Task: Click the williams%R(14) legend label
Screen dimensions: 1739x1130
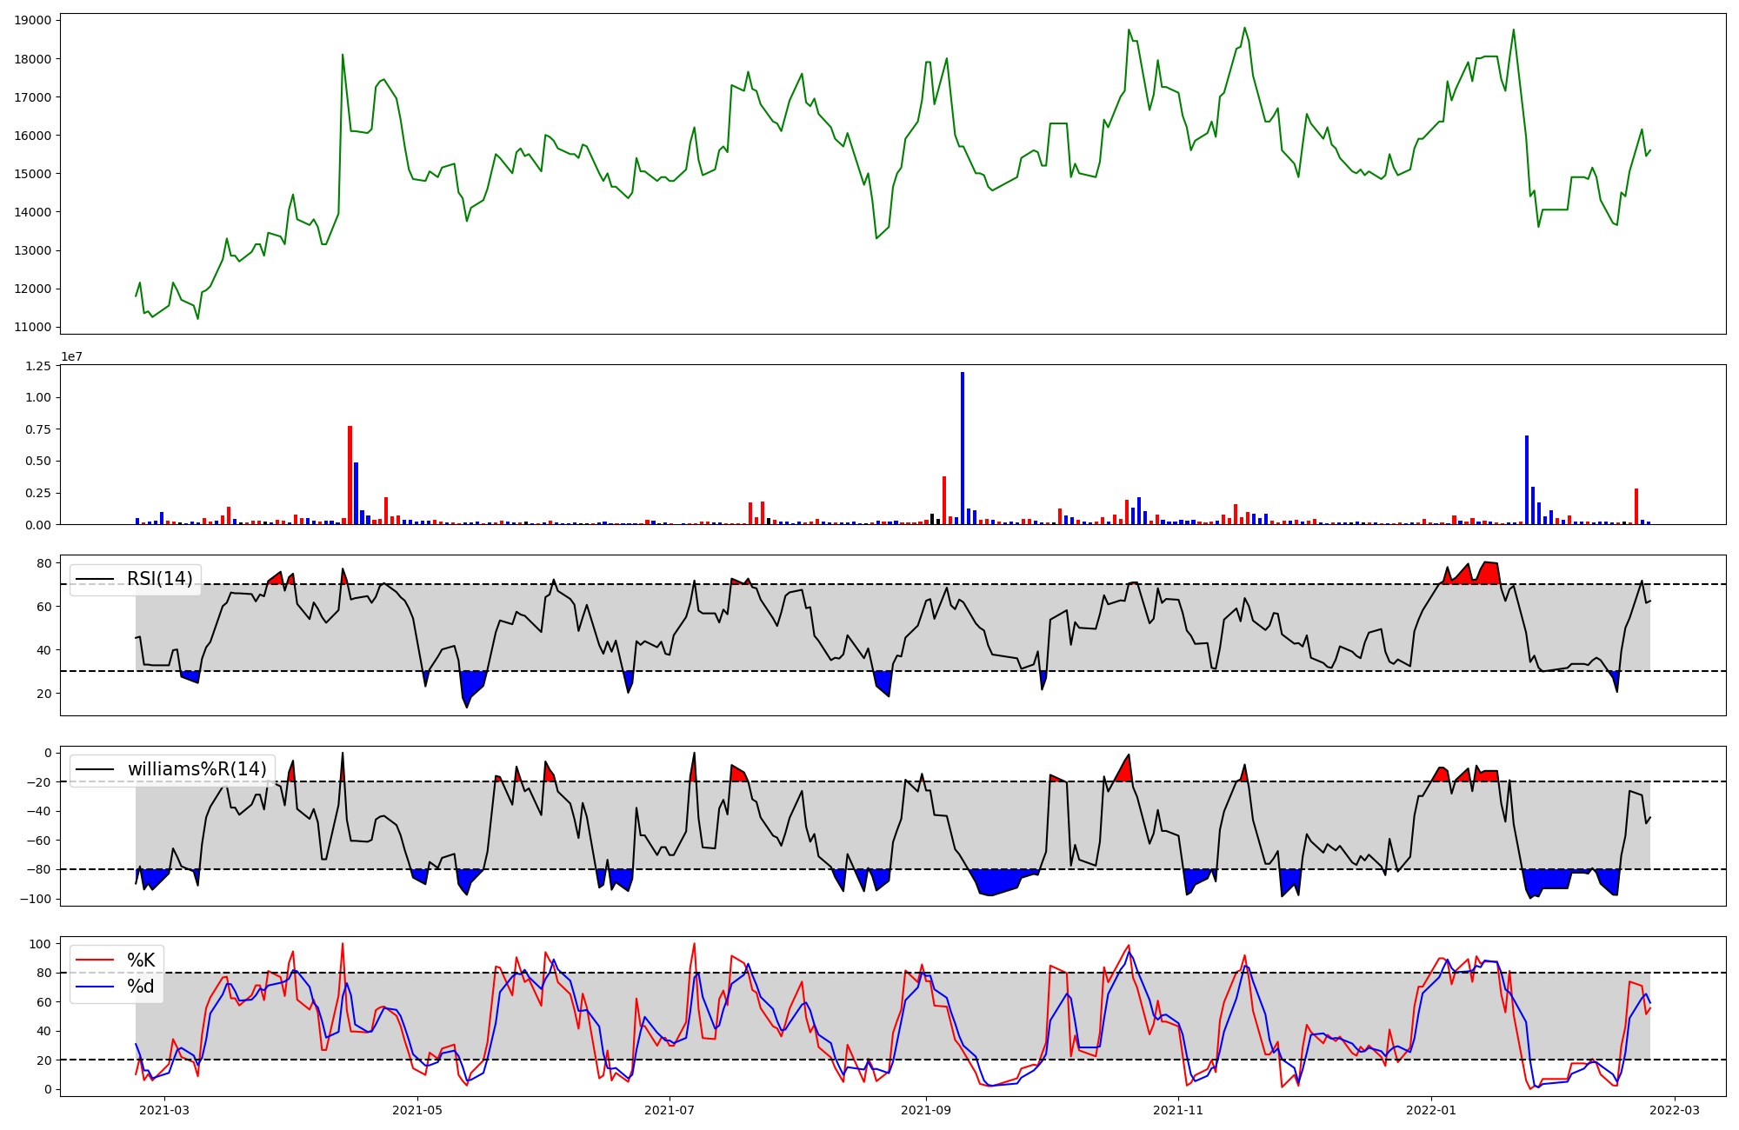Action: pyautogui.click(x=197, y=769)
